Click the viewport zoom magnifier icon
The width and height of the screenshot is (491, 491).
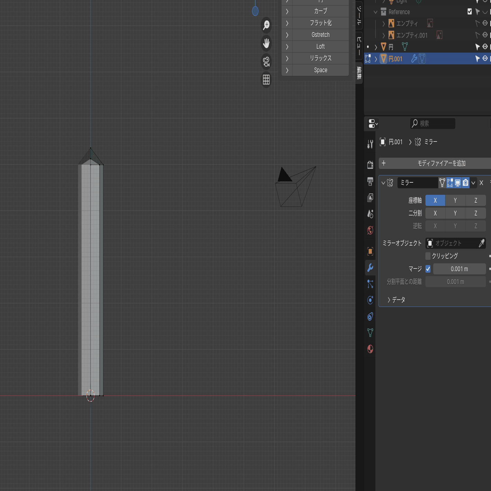[x=266, y=25]
